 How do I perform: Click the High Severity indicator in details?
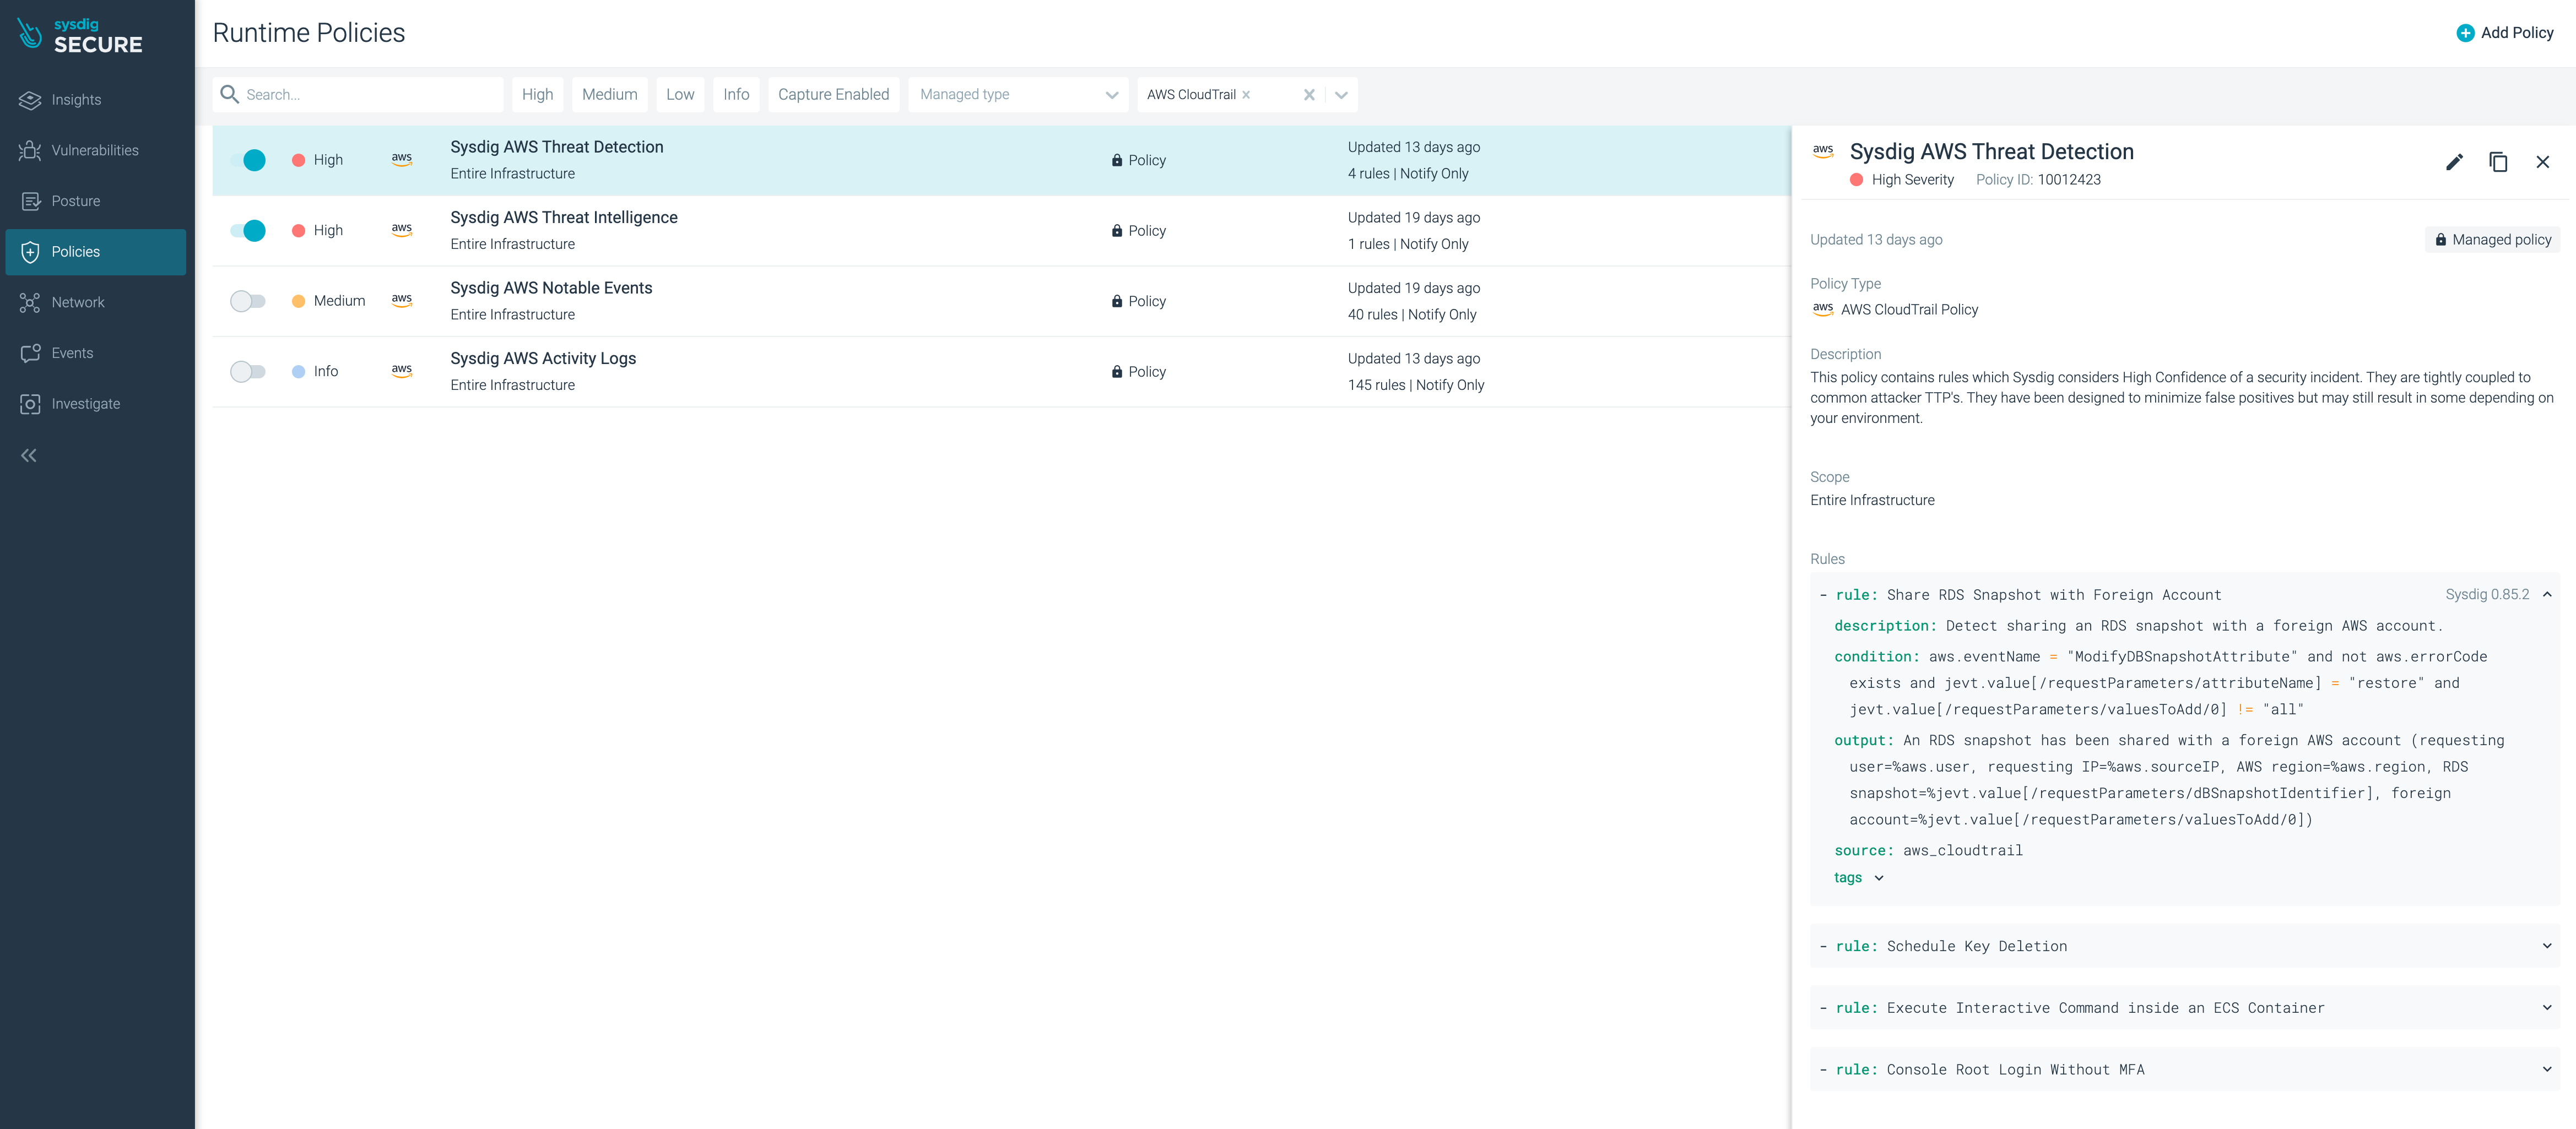pos(1901,180)
